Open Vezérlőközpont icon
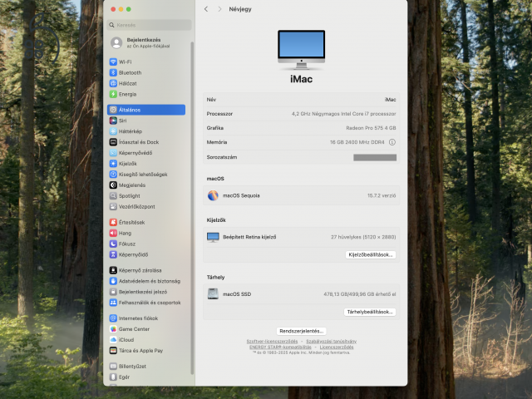 tap(113, 207)
